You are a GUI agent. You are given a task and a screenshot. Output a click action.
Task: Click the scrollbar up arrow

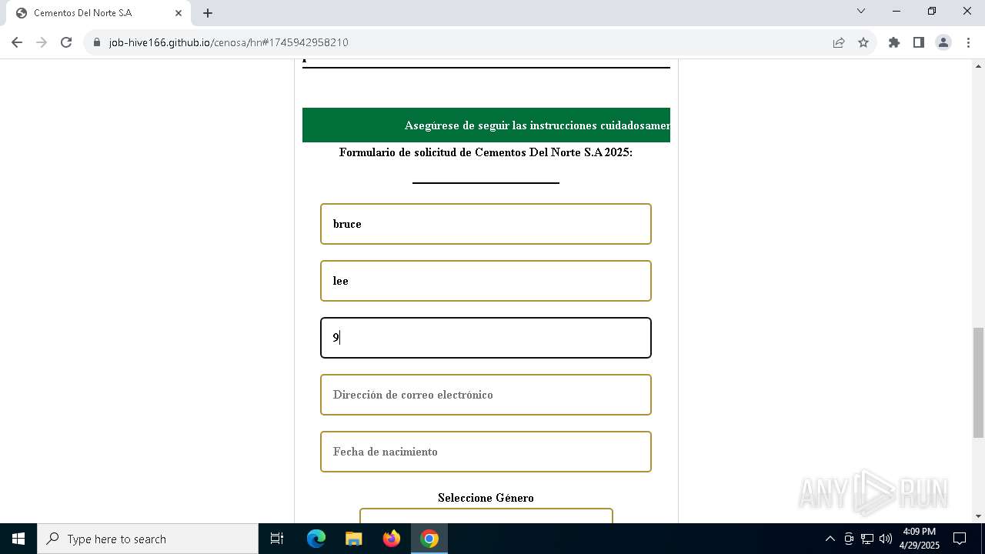coord(978,65)
